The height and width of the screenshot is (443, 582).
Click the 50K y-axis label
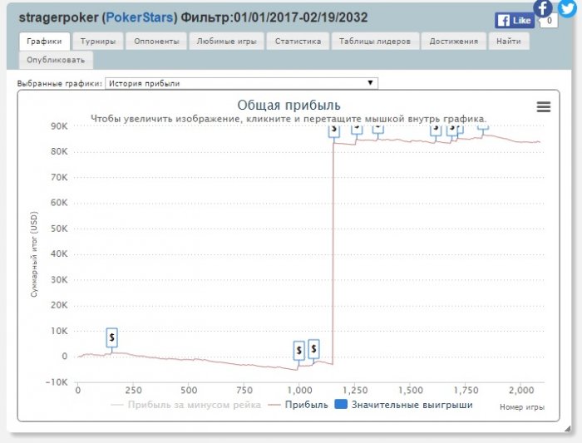coord(59,229)
